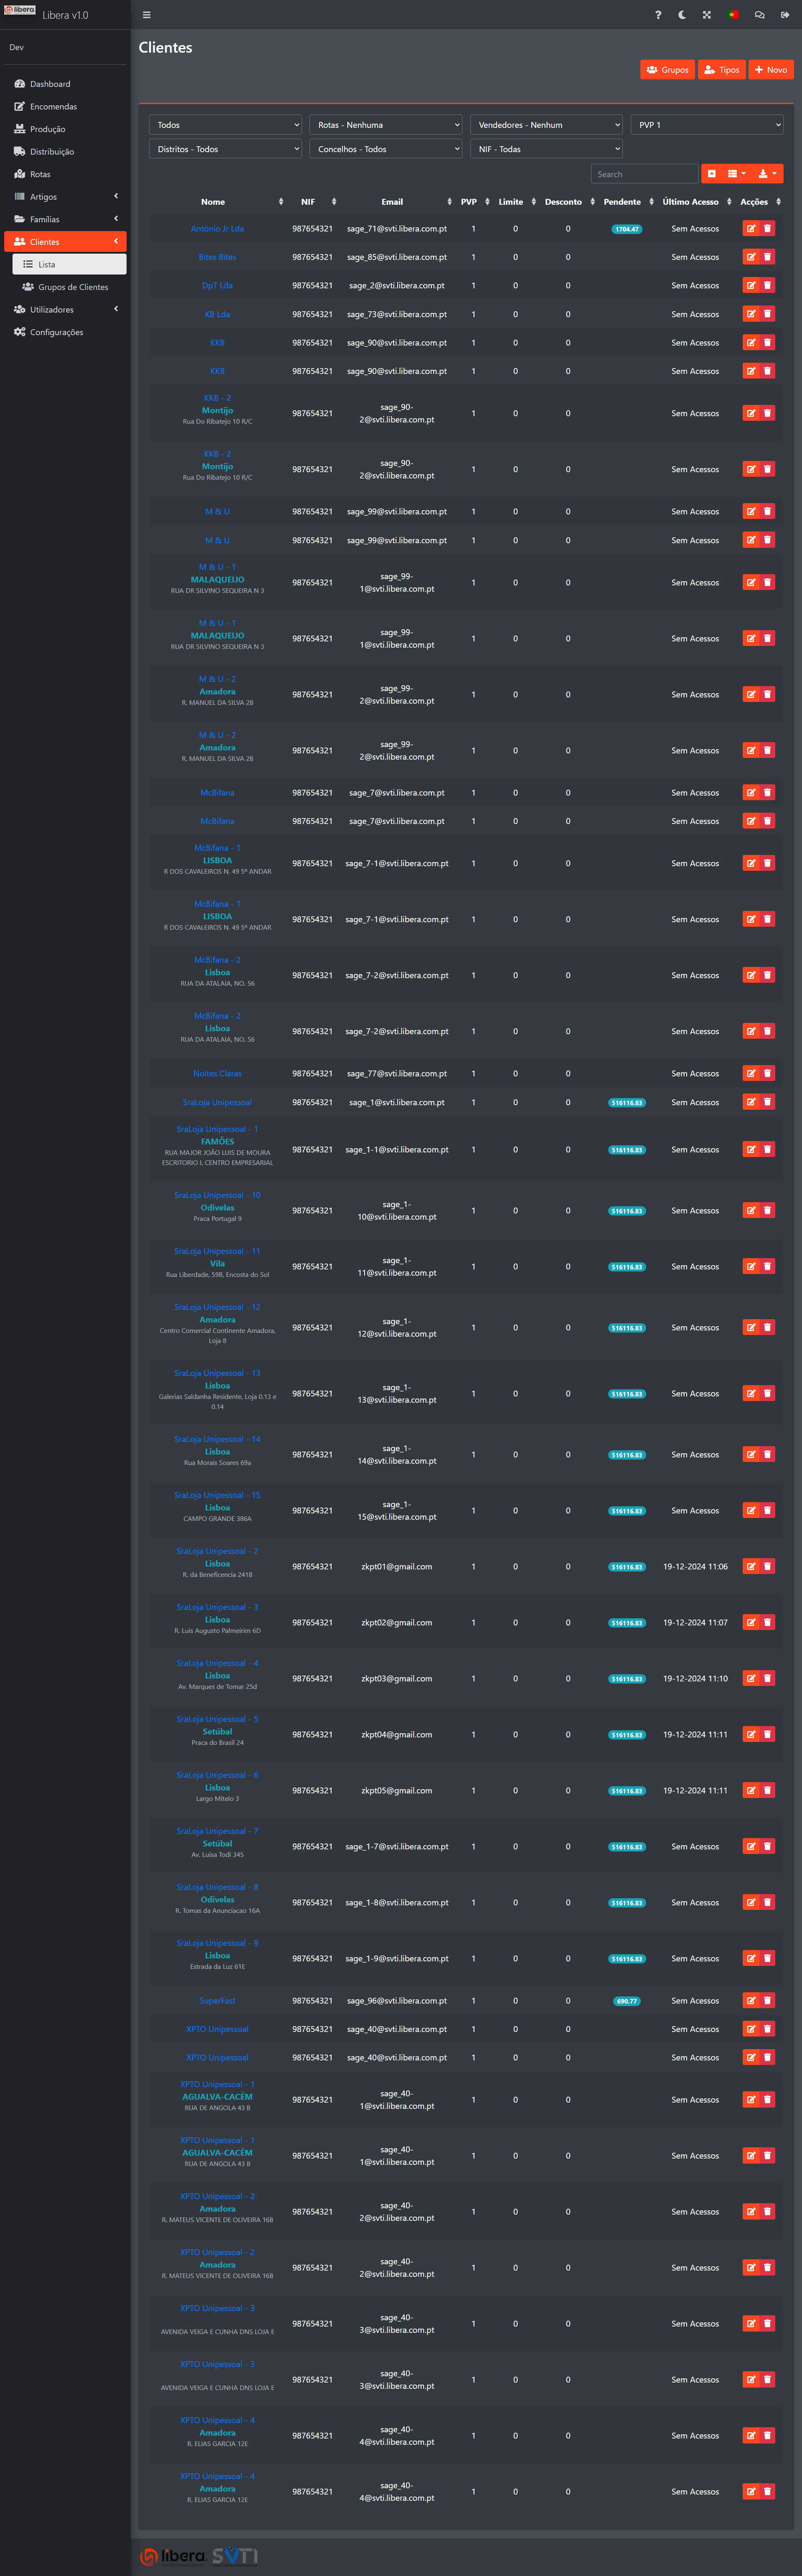This screenshot has width=802, height=2576.
Task: Click the Novo button
Action: 771,70
